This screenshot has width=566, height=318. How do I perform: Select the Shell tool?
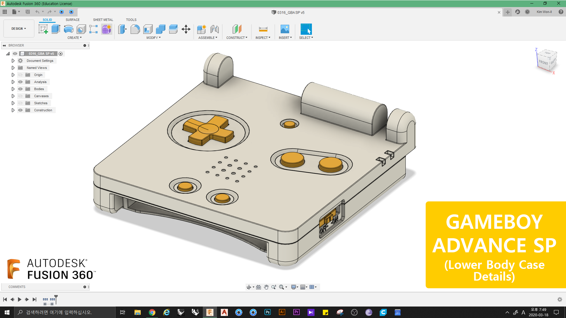coord(148,29)
